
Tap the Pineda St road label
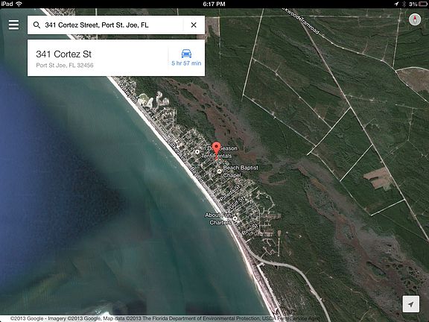[229, 192]
